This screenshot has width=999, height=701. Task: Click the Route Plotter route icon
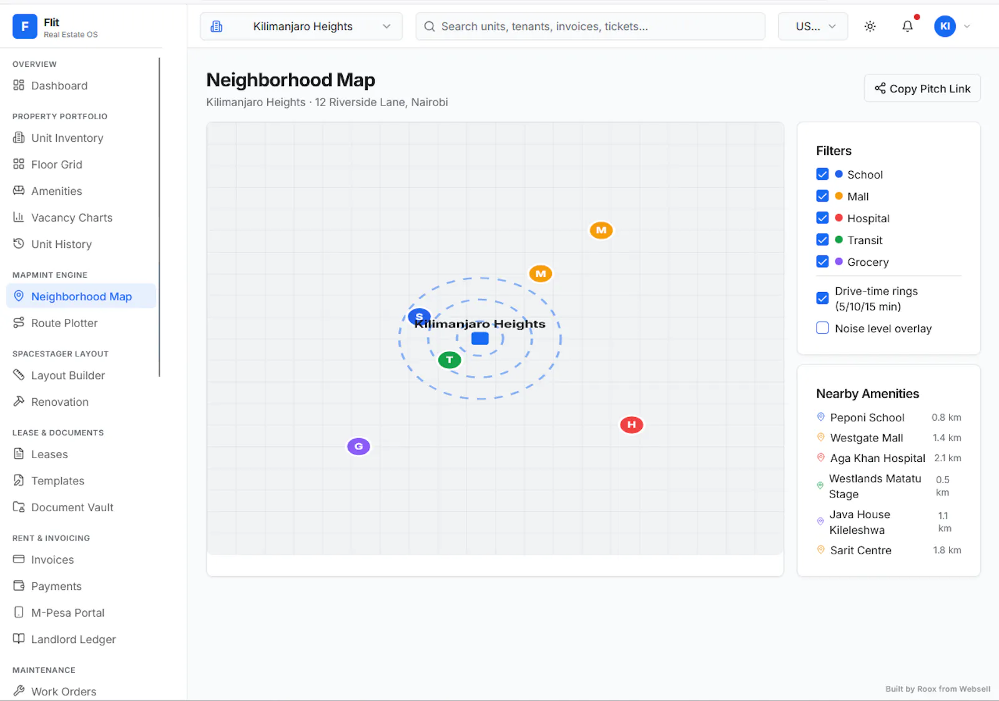[19, 323]
